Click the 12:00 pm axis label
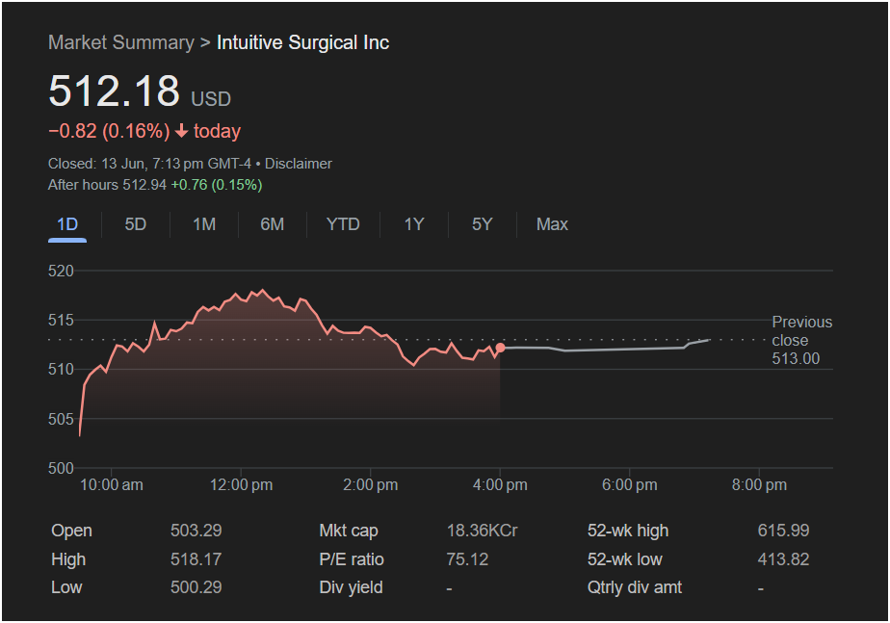The image size is (890, 623). pos(241,485)
